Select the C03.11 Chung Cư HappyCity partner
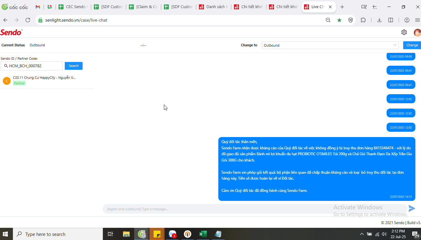The height and width of the screenshot is (240, 421). (47, 81)
